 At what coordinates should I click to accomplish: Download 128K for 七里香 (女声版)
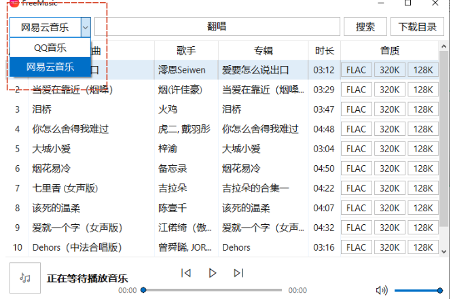tap(423, 188)
